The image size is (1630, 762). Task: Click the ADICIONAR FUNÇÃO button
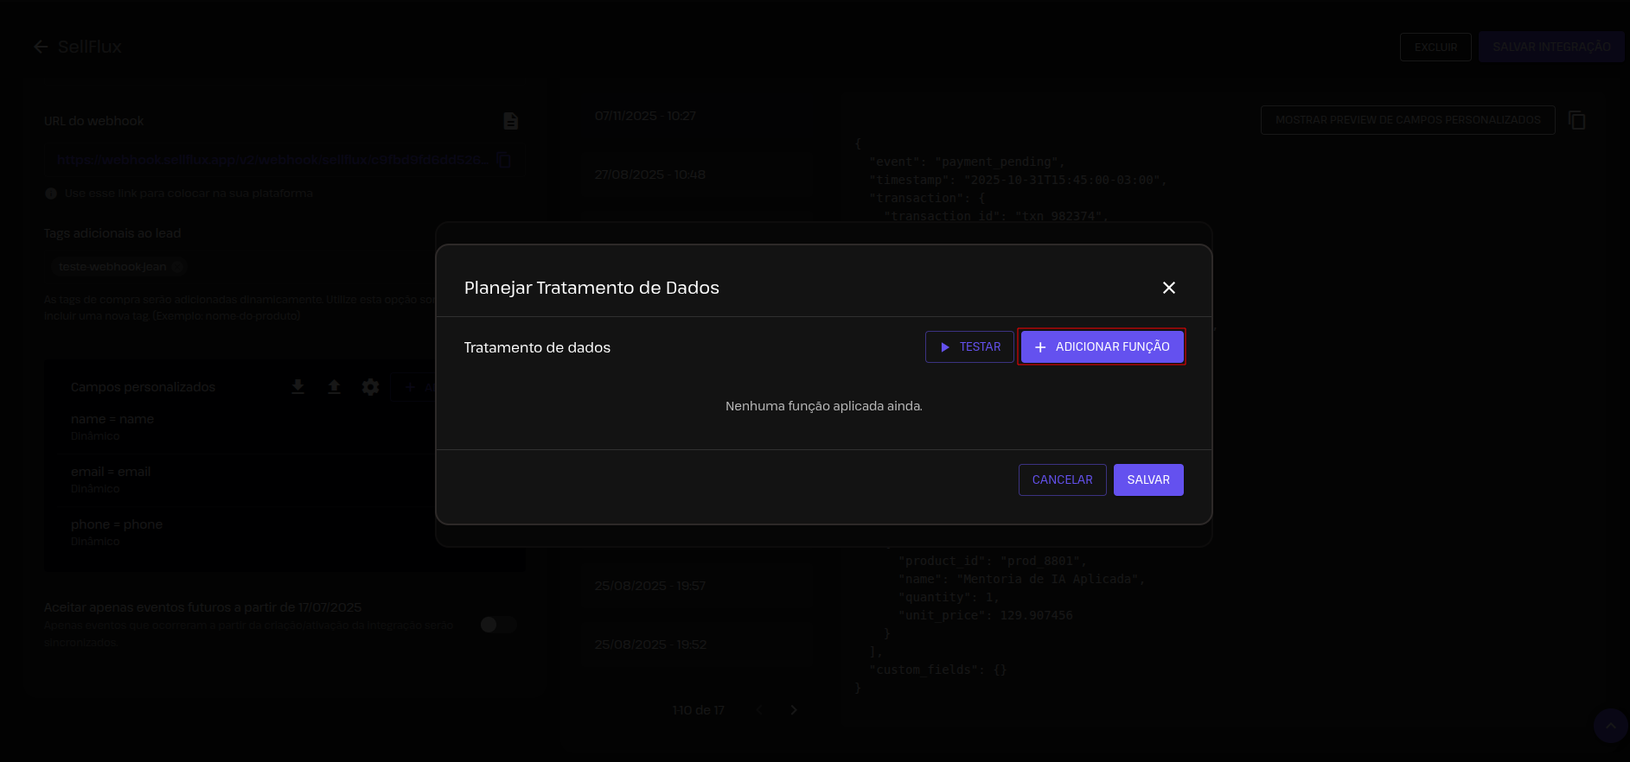click(x=1102, y=346)
